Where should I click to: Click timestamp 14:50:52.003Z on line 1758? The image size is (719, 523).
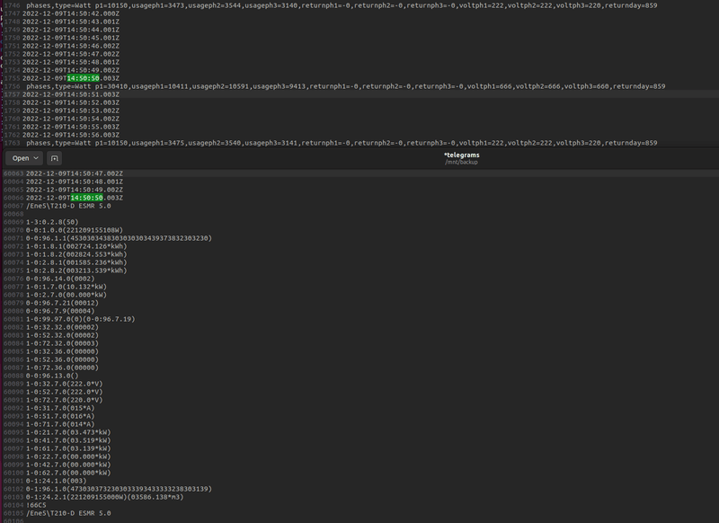[71, 102]
